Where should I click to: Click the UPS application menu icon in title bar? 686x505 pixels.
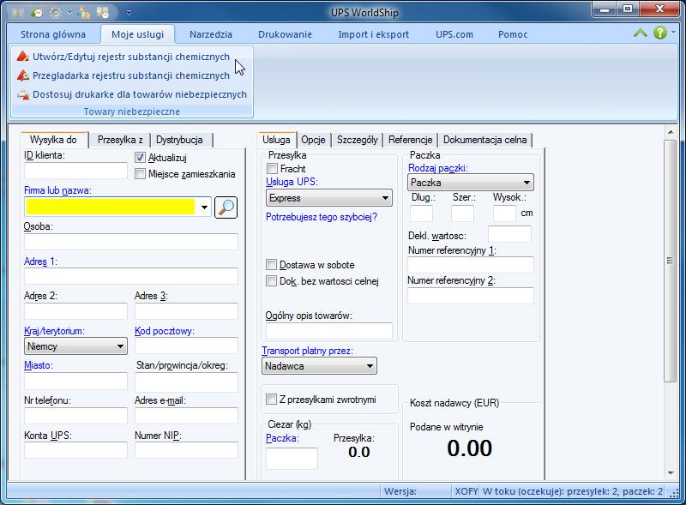[x=18, y=13]
